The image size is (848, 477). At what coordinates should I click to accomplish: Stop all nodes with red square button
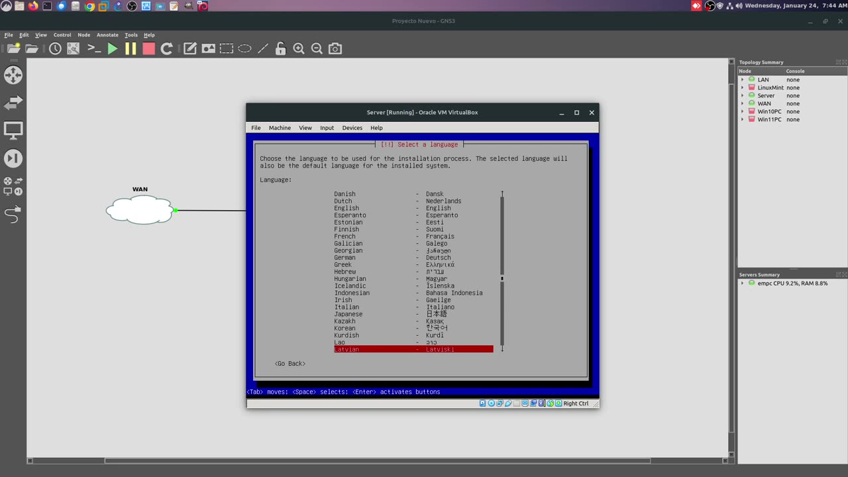(148, 48)
